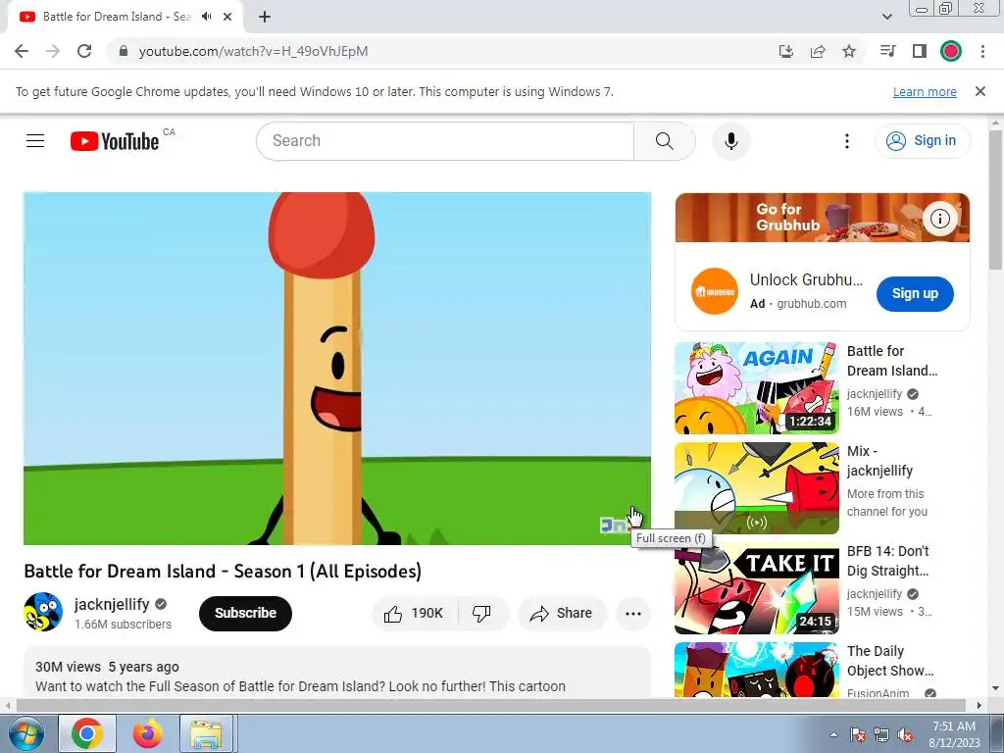Go to YouTube home via logo
1004x753 pixels.
pyautogui.click(x=116, y=141)
